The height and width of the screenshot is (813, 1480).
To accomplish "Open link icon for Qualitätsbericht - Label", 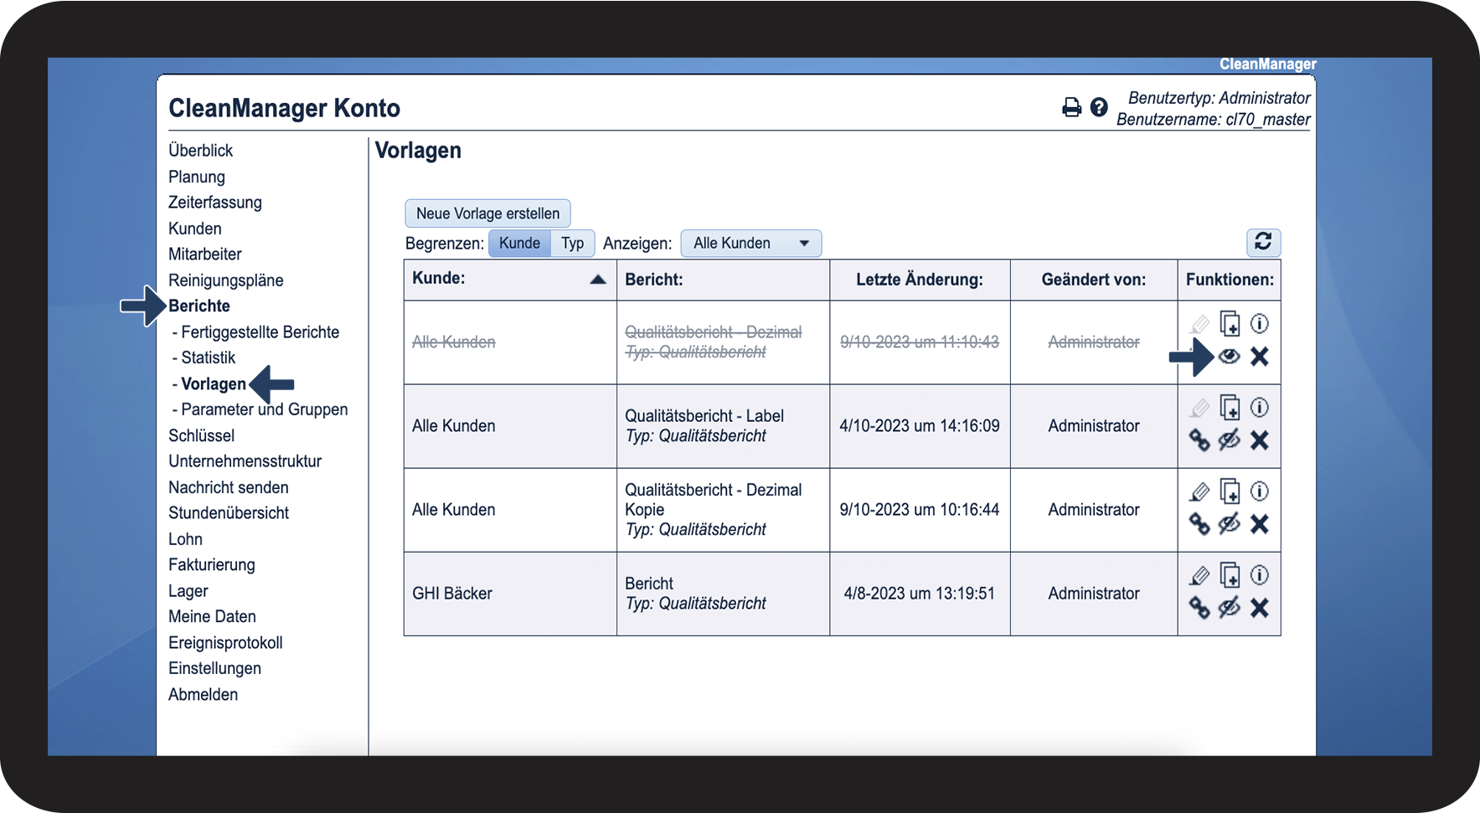I will click(1199, 440).
